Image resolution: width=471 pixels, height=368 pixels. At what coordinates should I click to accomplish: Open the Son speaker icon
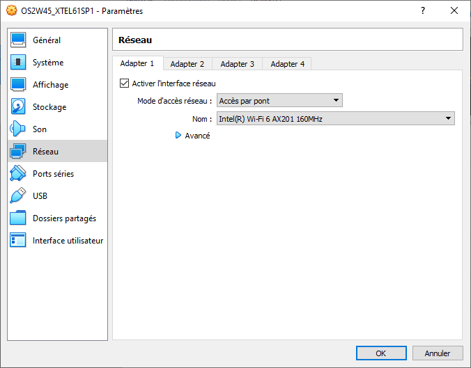[19, 129]
